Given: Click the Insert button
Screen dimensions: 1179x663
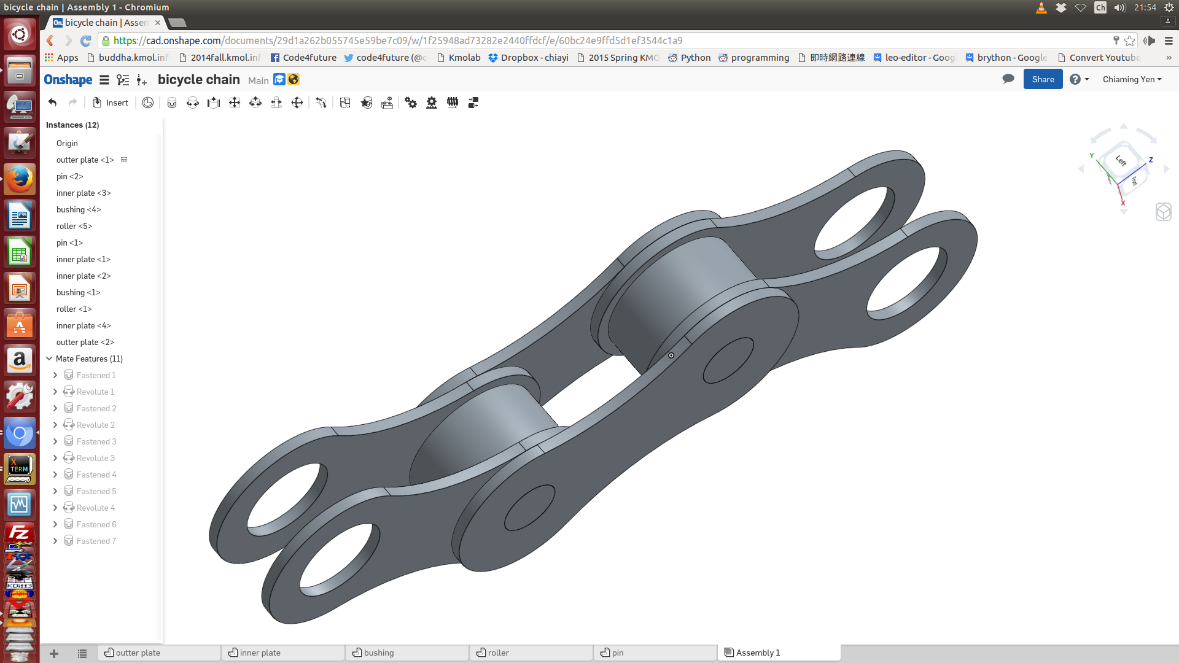Looking at the screenshot, I should [111, 103].
